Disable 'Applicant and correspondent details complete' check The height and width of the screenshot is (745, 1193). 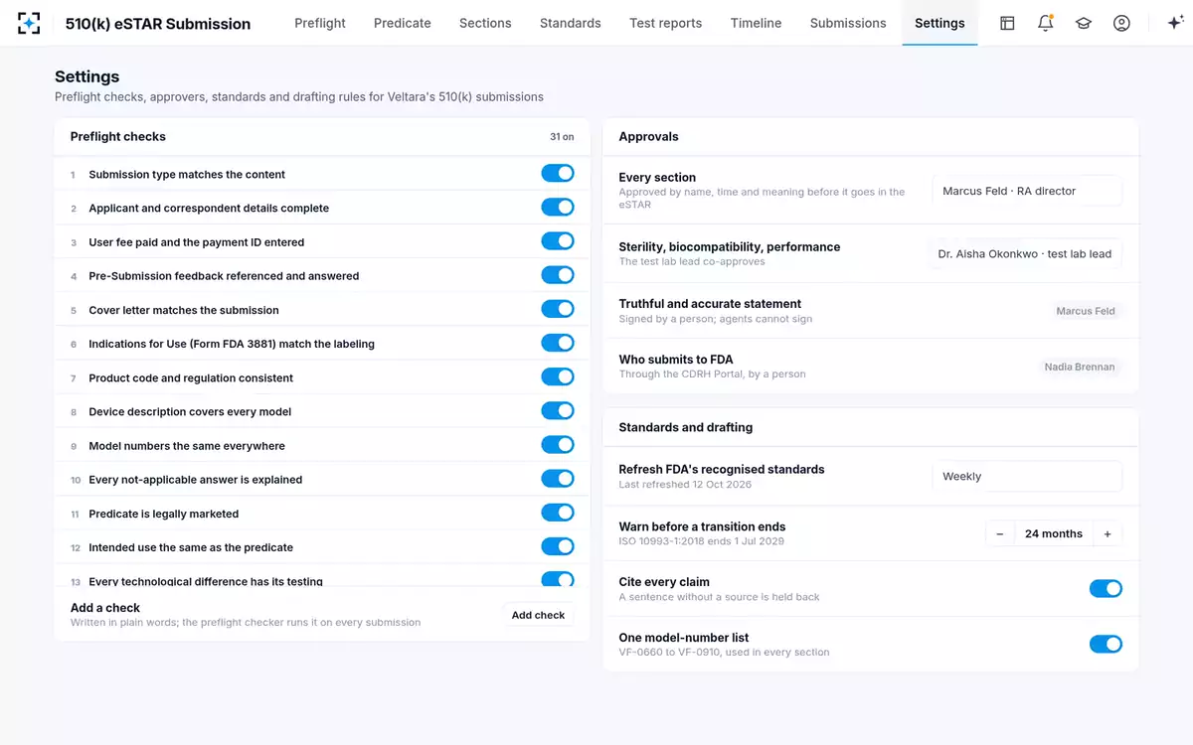coord(558,208)
